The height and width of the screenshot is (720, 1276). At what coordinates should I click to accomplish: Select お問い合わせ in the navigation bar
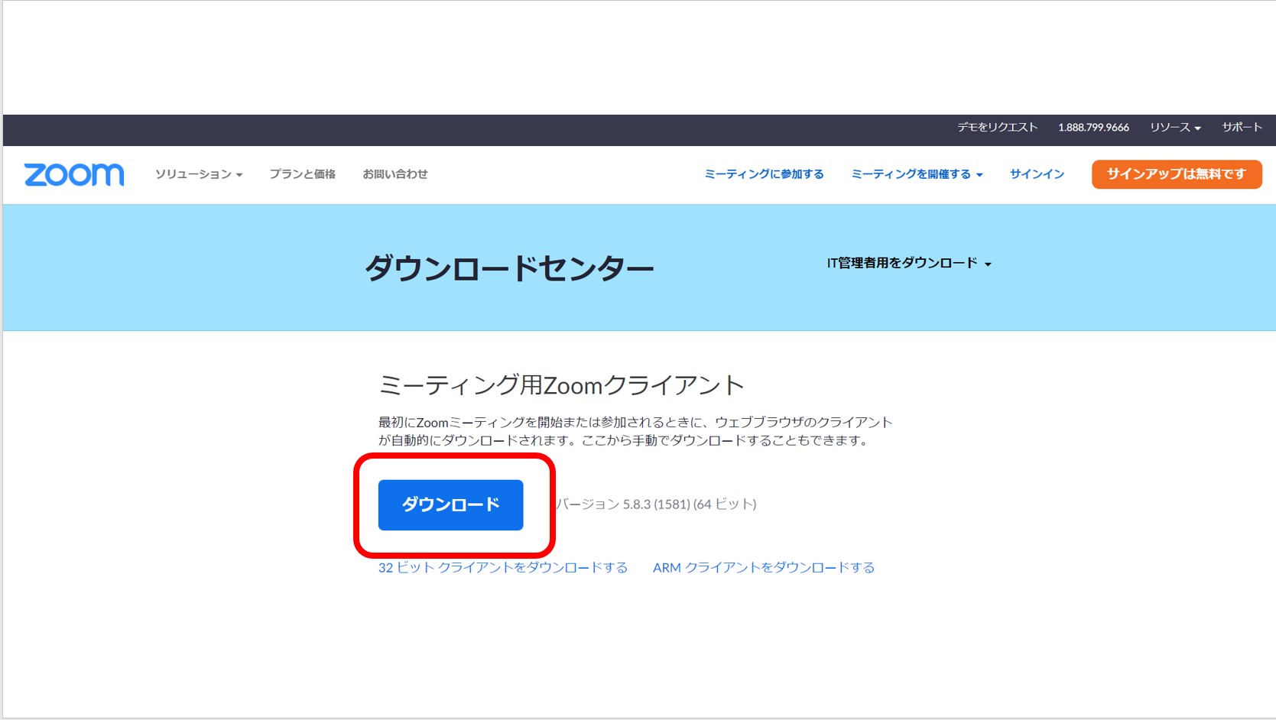tap(394, 174)
